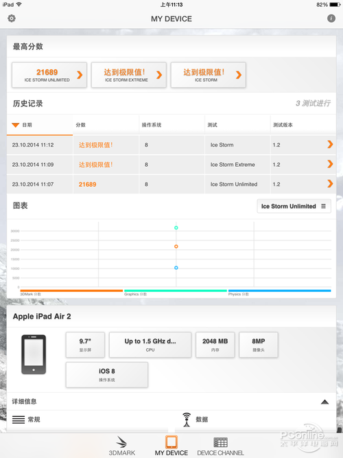Open 21689 Ice Storm Unlimited score card

pyautogui.click(x=49, y=75)
